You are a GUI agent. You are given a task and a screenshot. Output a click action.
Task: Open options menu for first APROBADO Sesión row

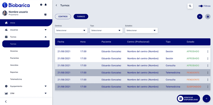coord(208,52)
